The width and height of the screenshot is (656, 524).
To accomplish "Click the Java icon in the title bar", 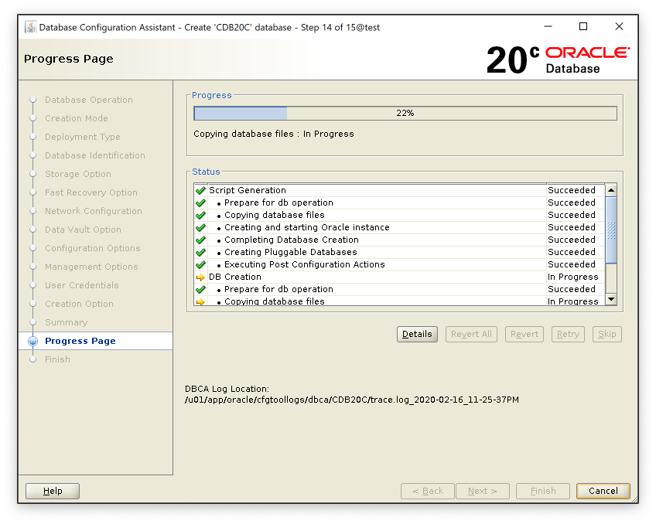I will click(30, 27).
